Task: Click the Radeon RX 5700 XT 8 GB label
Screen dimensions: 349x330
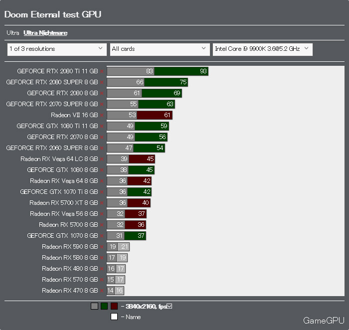Action: 64,203
